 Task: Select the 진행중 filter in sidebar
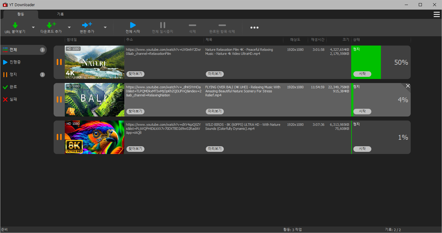[24, 62]
